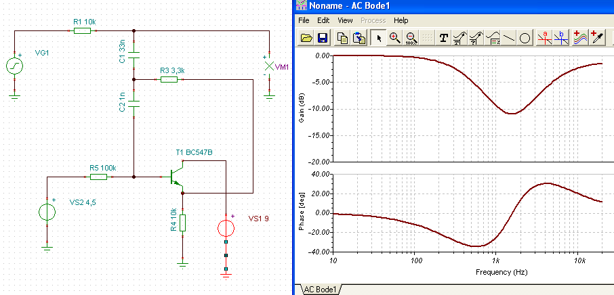Click the add curve eyedropper icon
The height and width of the screenshot is (295, 614).
click(x=598, y=37)
